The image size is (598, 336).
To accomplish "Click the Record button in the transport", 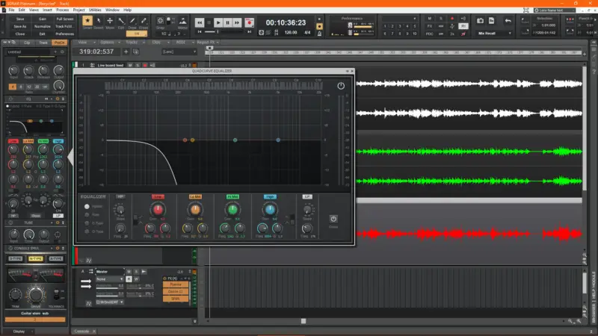I will click(x=250, y=23).
